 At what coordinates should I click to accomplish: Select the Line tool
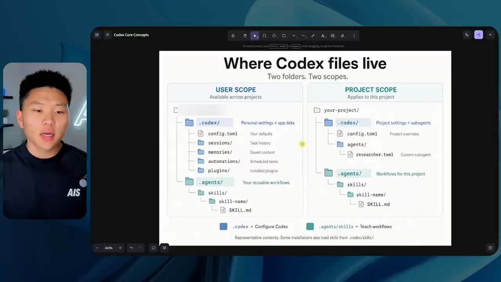point(303,36)
